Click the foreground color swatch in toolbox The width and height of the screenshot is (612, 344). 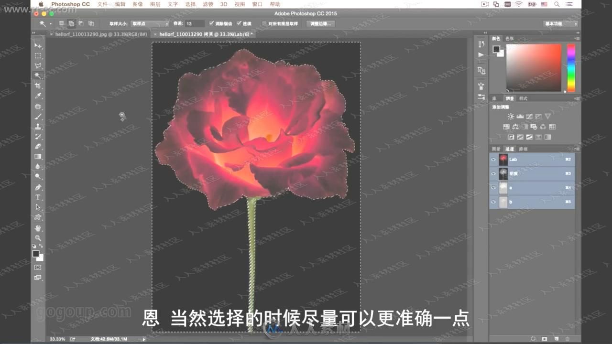coord(36,254)
